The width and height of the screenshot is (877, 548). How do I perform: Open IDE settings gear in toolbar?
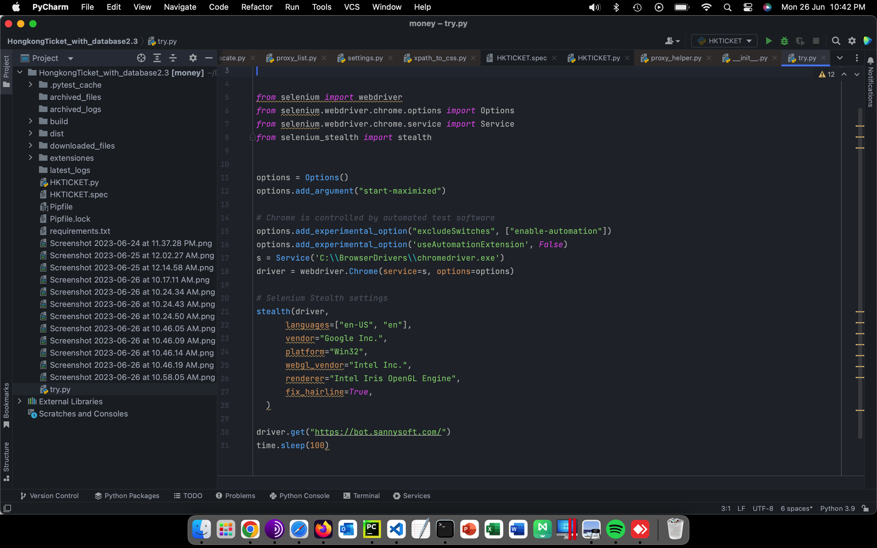tap(852, 41)
